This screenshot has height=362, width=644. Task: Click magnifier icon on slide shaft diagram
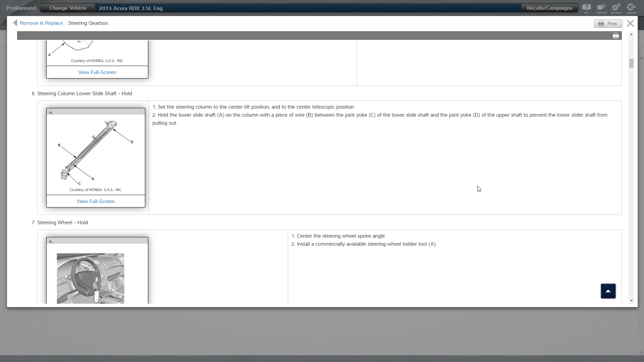[51, 113]
